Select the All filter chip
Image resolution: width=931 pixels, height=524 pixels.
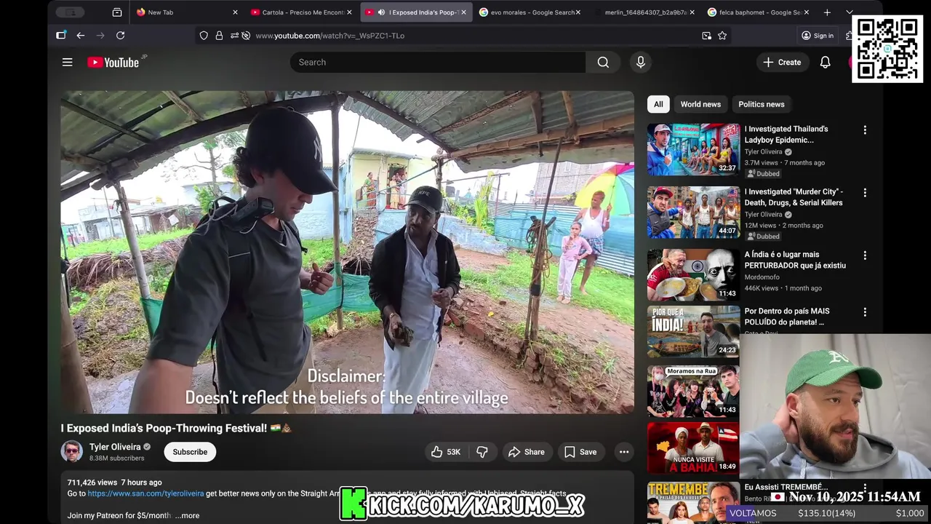[x=658, y=104]
